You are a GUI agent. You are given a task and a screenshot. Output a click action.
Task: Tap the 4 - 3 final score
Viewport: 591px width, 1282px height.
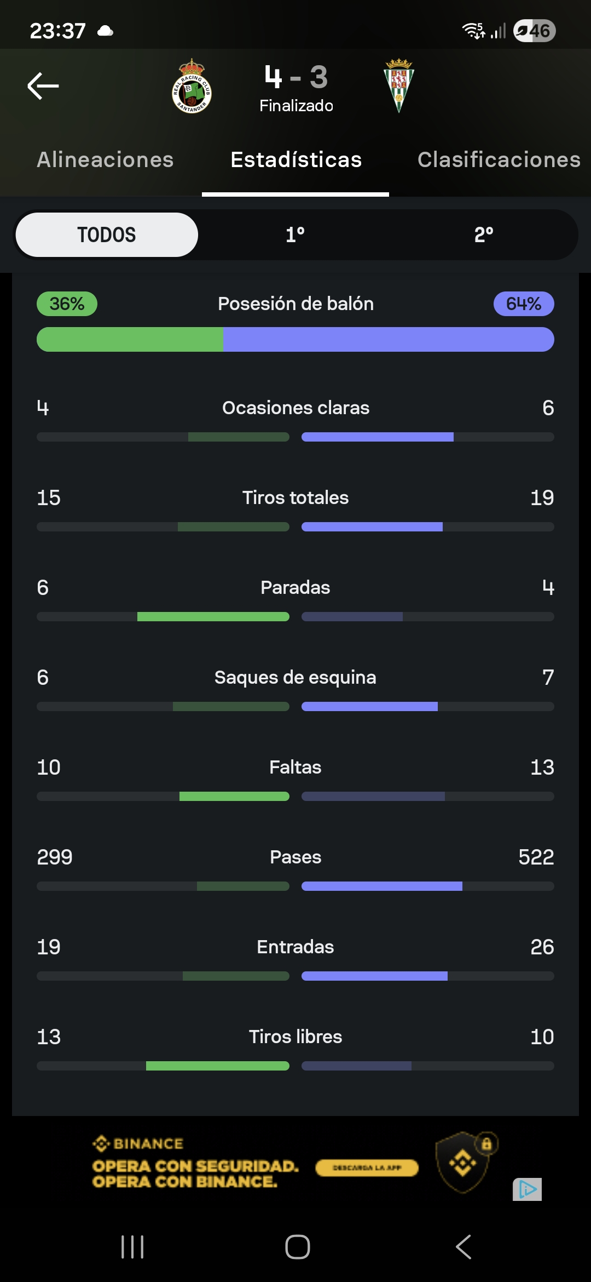[296, 77]
